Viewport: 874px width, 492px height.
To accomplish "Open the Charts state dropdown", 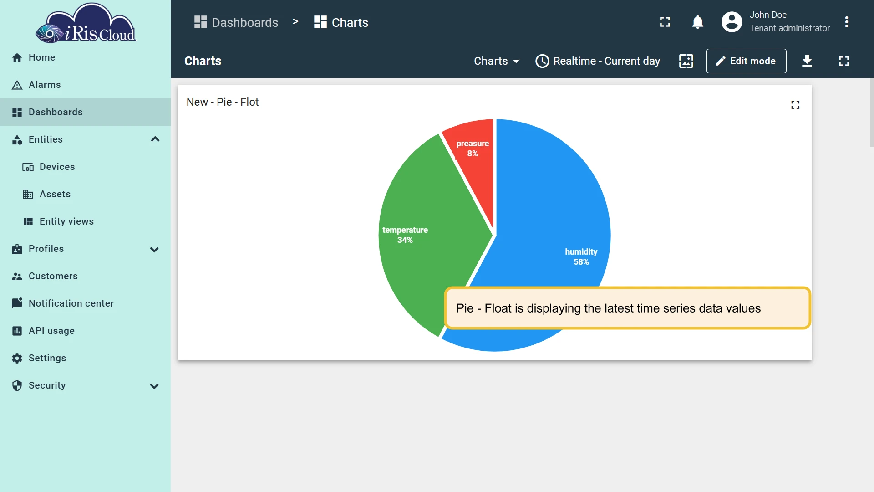I will tap(497, 61).
